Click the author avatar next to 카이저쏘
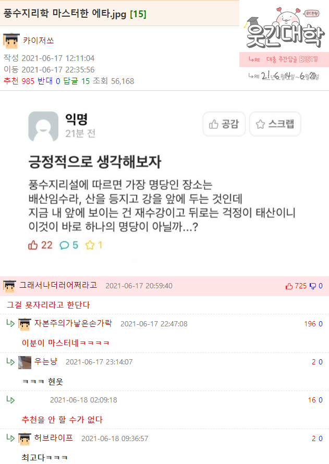Viewport: 329px width, 464px height. coord(11,41)
